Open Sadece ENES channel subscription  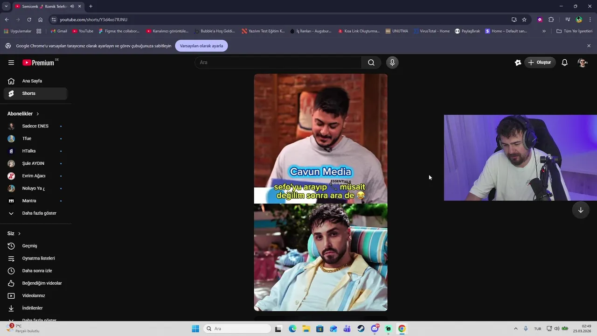coord(35,126)
